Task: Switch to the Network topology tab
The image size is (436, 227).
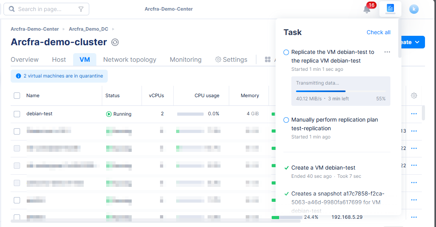Action: click(x=129, y=60)
